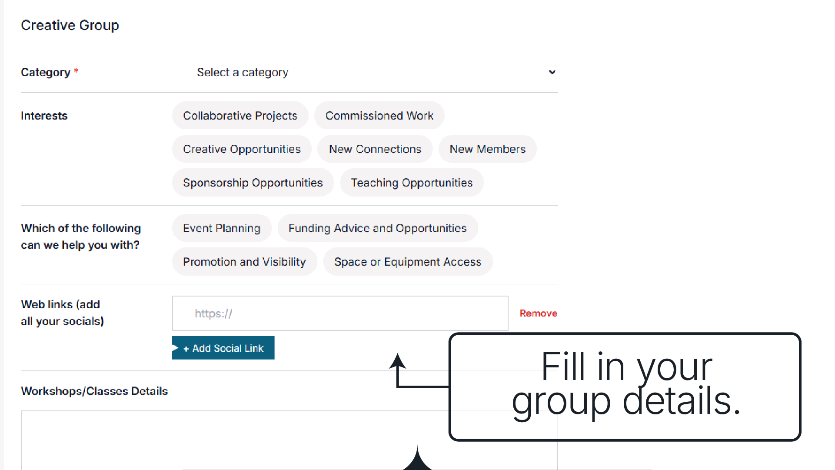
Task: Enable the New Connections interest
Action: click(x=375, y=149)
